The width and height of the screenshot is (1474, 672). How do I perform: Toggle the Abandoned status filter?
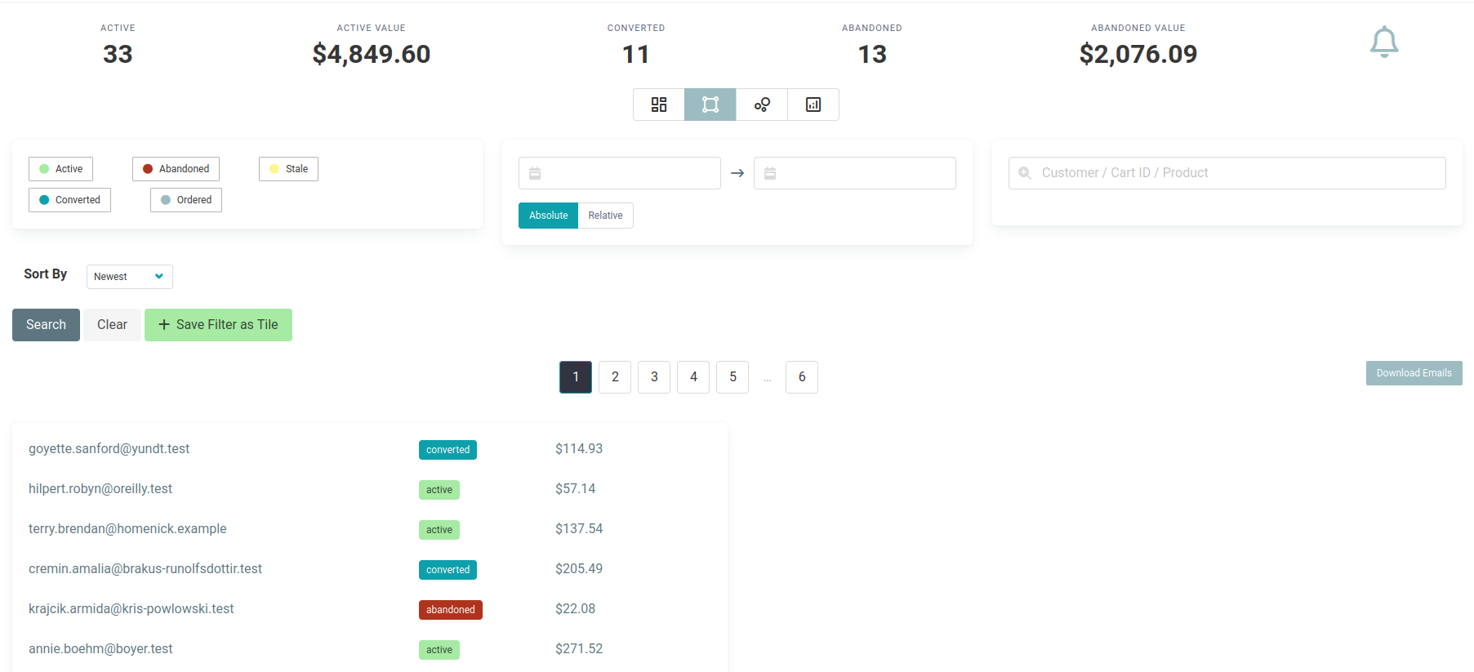click(x=176, y=169)
